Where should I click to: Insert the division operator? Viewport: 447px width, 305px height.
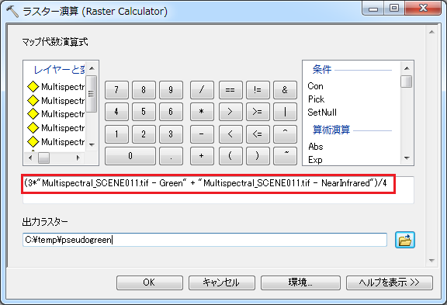point(202,90)
